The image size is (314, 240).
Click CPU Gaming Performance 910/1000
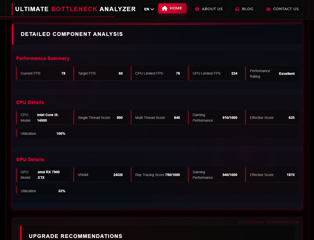230,118
